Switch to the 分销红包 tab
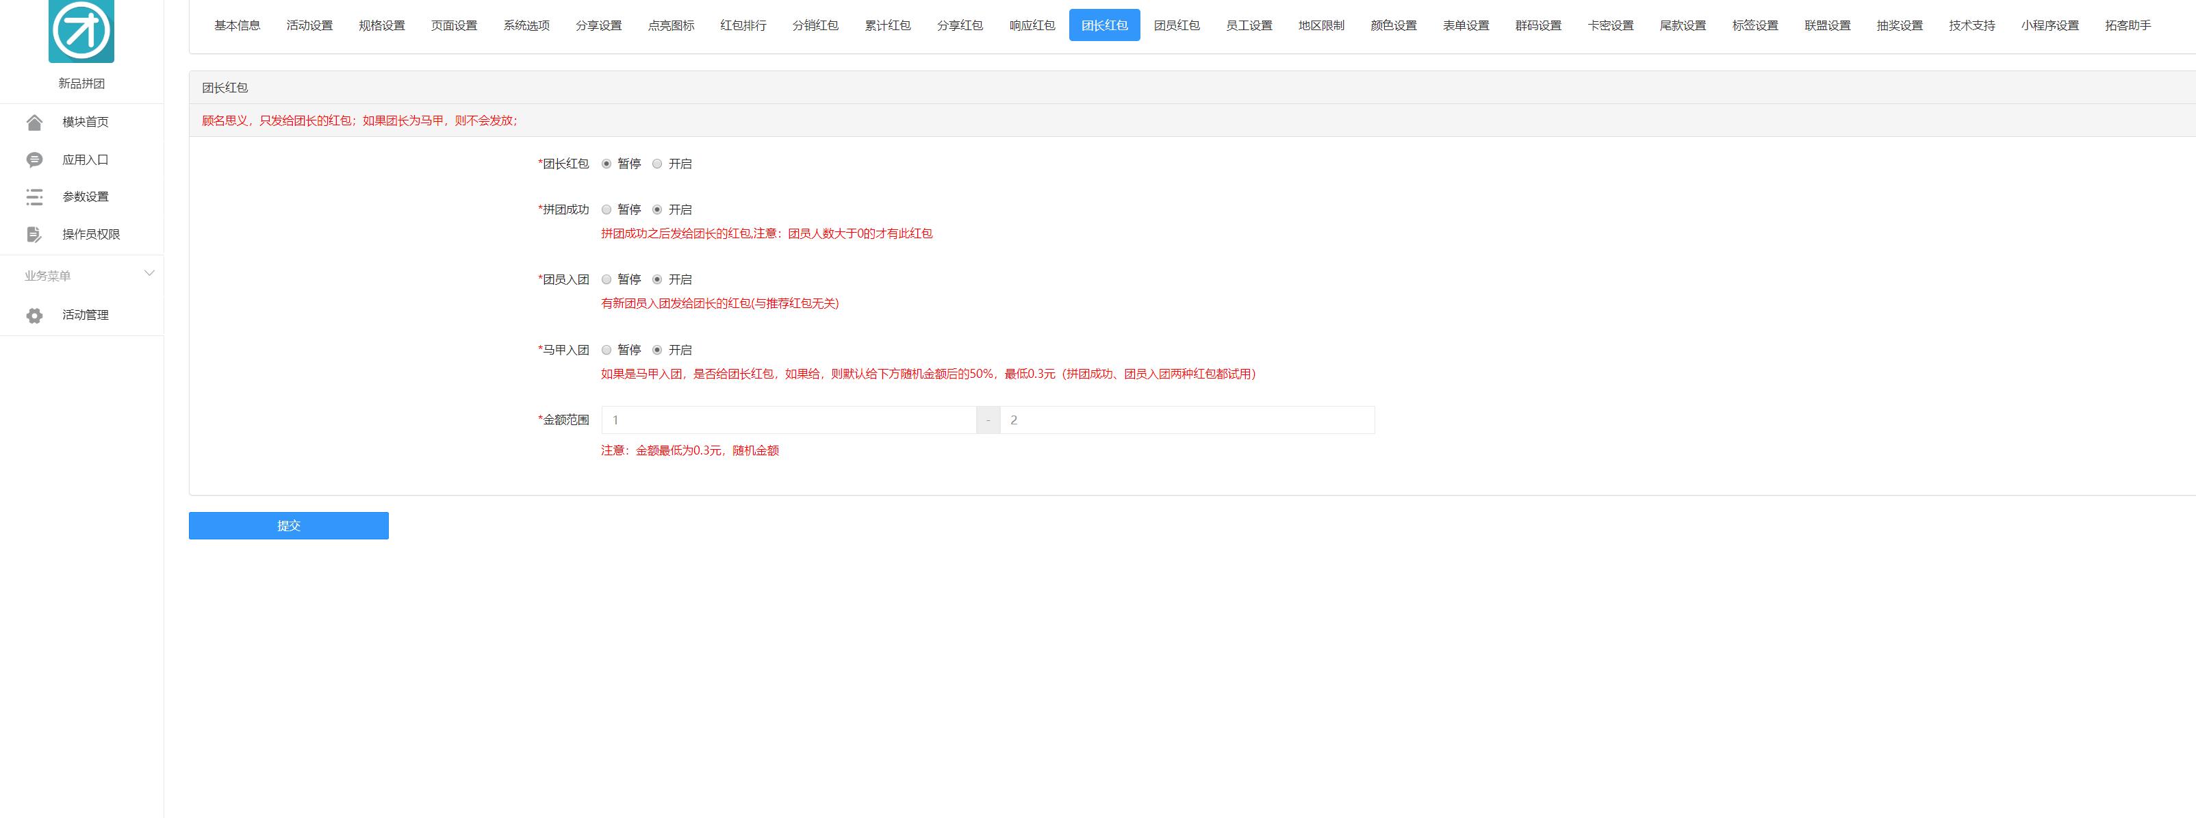The height and width of the screenshot is (818, 2196). pyautogui.click(x=816, y=25)
